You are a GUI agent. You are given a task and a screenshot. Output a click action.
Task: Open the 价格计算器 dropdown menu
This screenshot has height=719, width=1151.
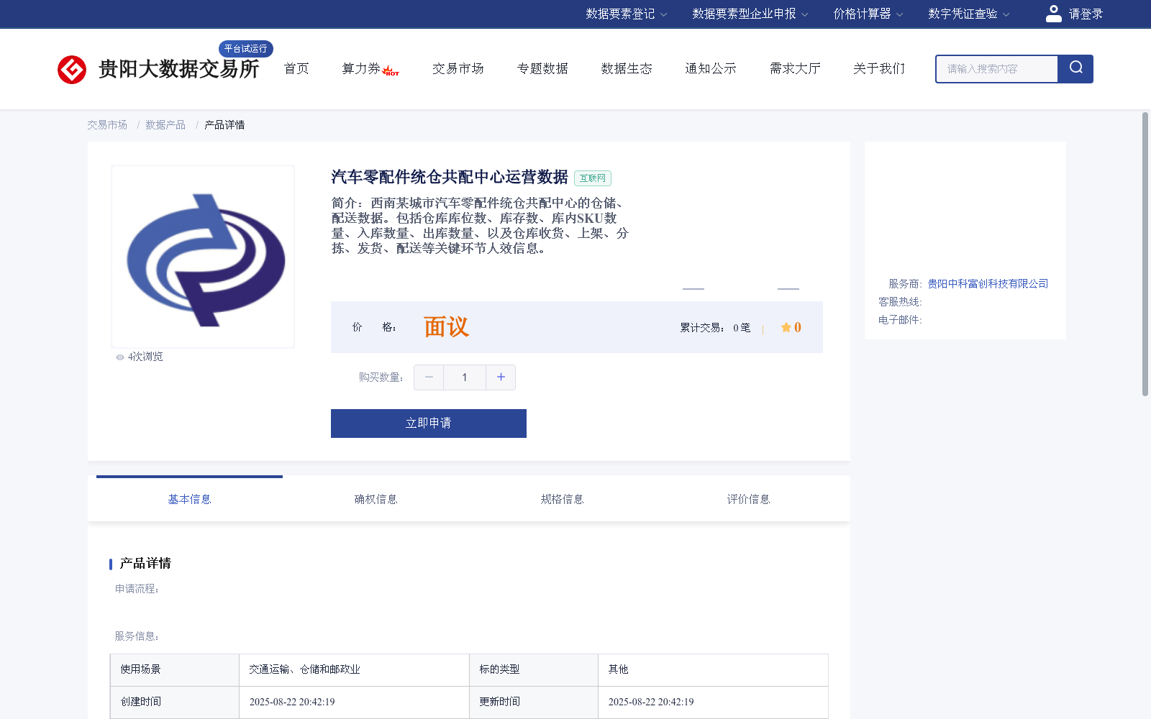point(868,14)
